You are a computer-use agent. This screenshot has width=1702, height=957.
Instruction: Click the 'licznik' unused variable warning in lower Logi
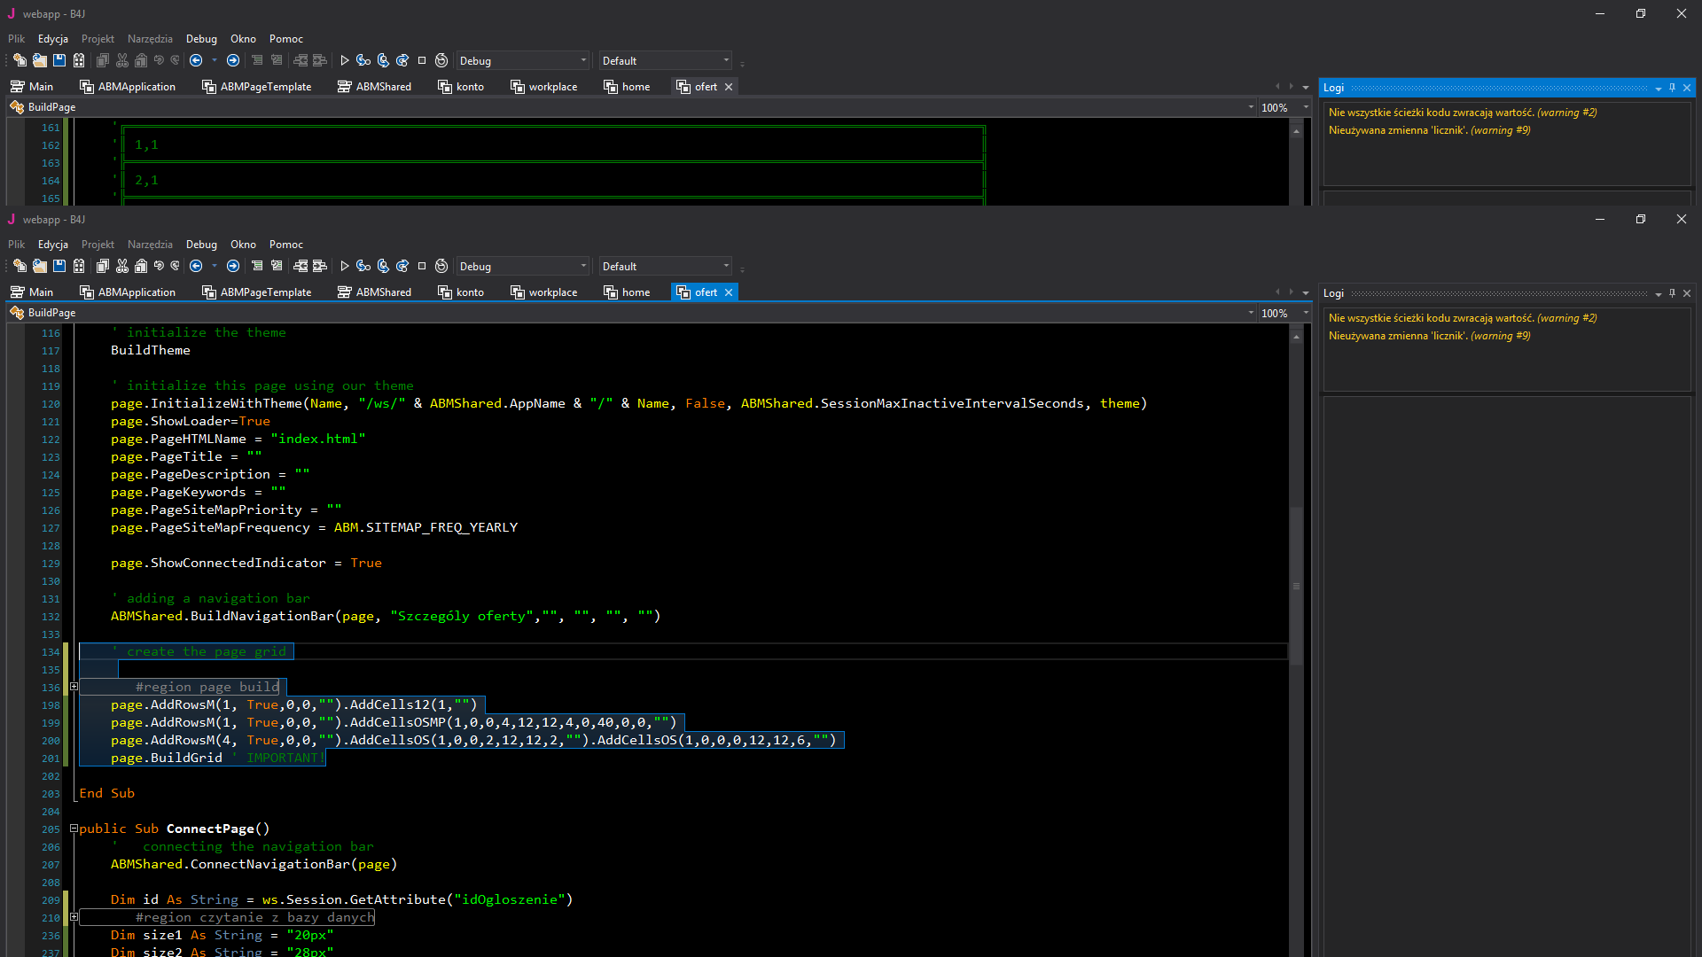coord(1429,336)
